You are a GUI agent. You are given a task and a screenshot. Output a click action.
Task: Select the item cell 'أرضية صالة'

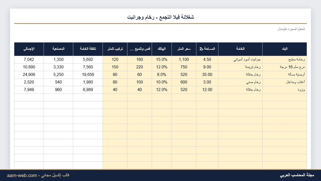(x=285, y=75)
